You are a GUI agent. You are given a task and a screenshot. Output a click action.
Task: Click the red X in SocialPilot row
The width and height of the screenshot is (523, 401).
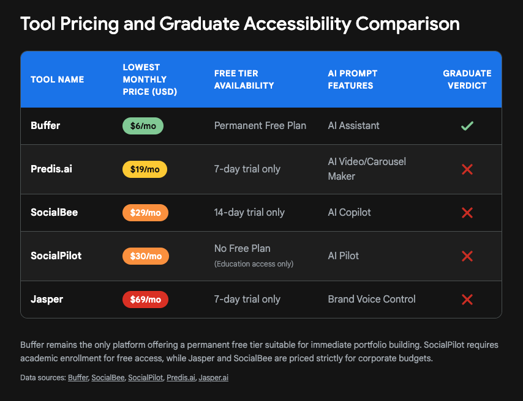click(467, 256)
